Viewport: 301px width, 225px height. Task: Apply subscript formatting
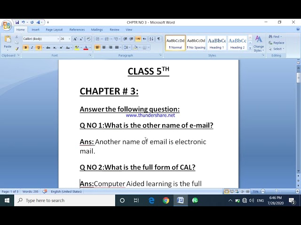click(55, 48)
